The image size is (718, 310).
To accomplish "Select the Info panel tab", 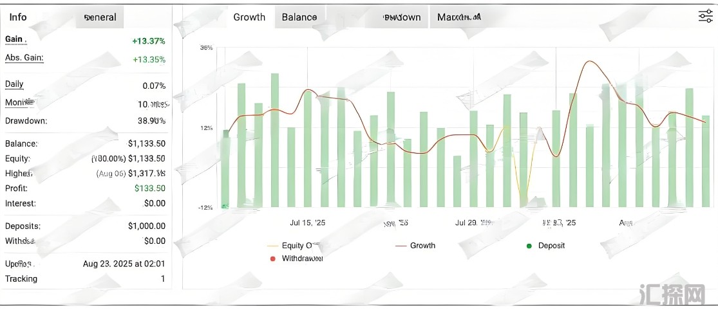I will [x=18, y=17].
